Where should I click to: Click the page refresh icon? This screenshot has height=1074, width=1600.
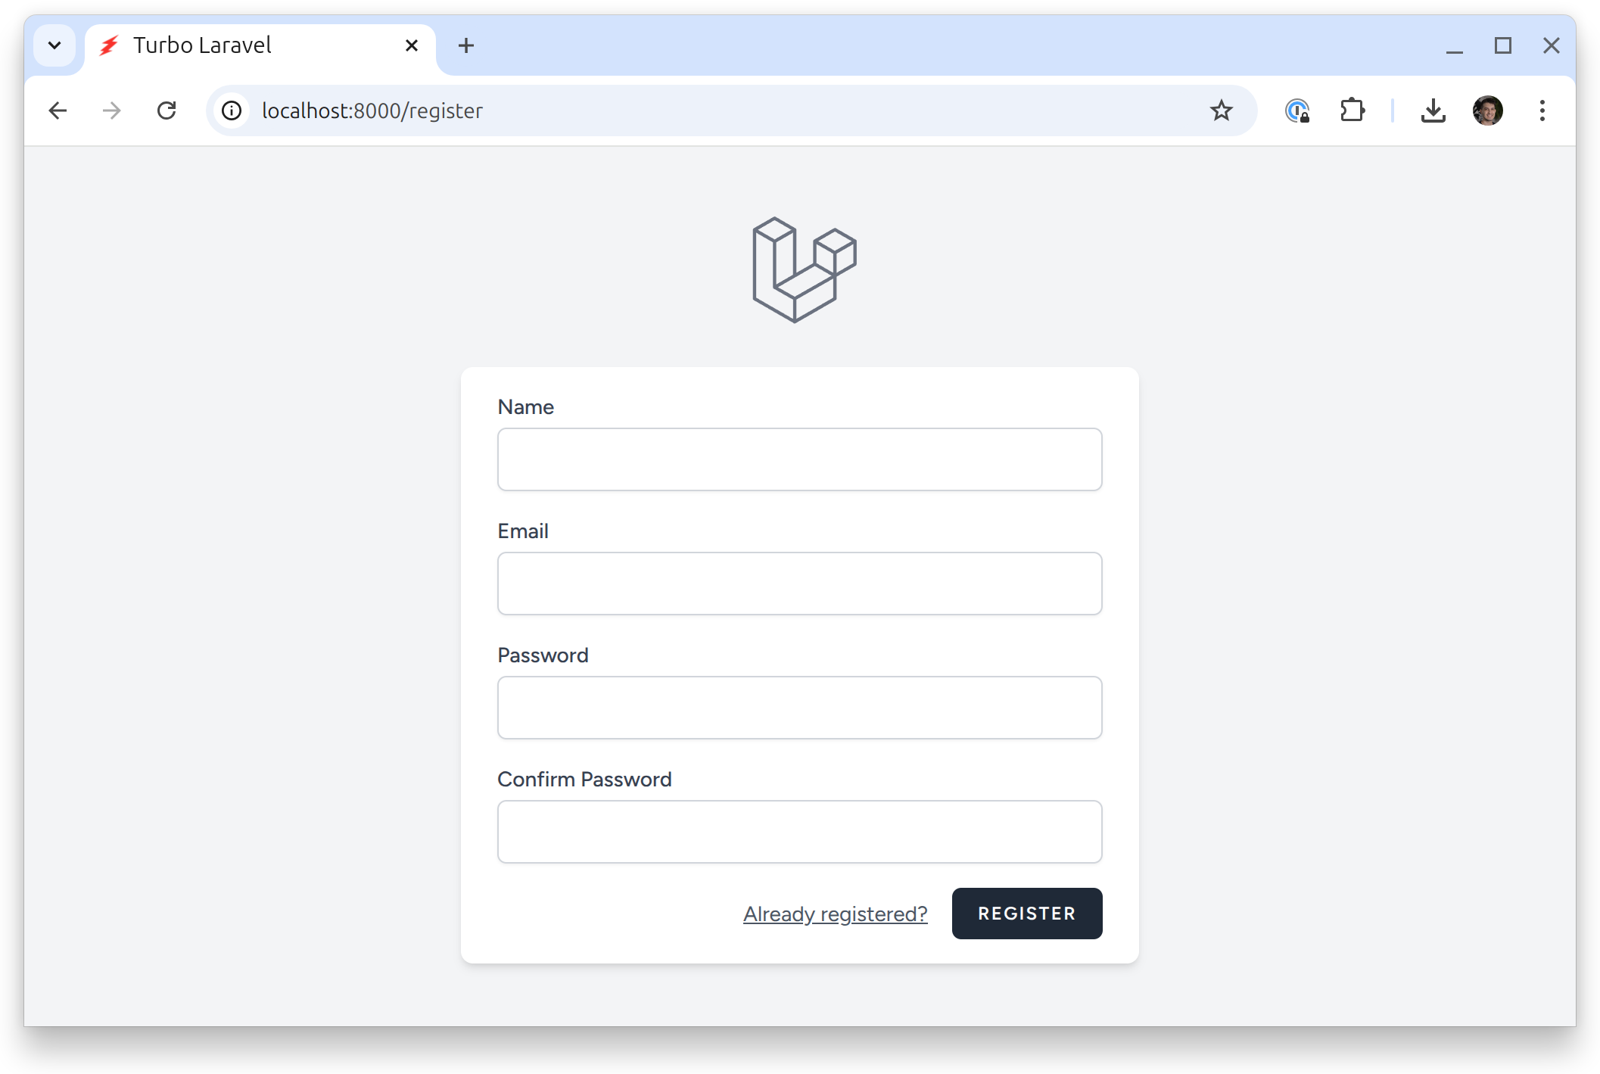(169, 111)
